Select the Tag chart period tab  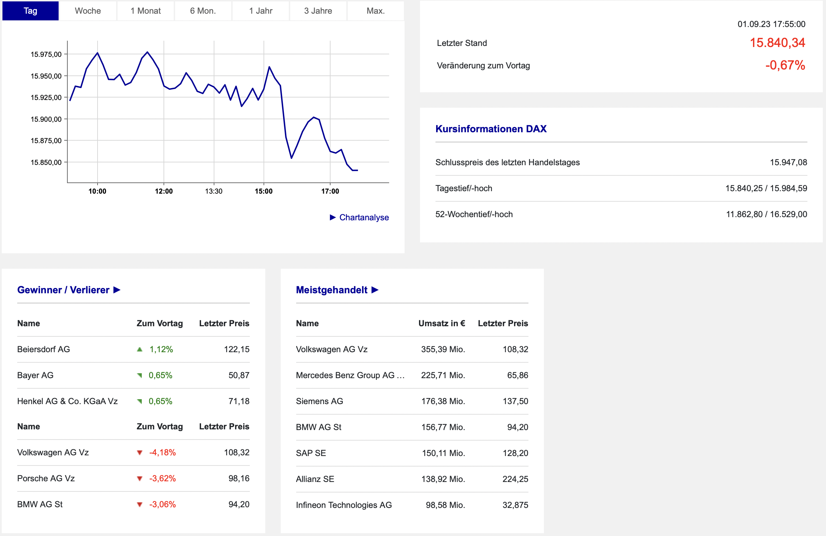tap(31, 11)
